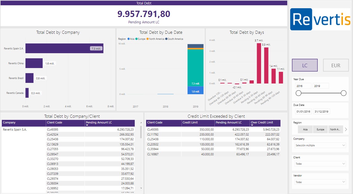Image resolution: width=353 pixels, height=194 pixels.
Task: Expand the Client dropdown filter
Action: tap(320, 164)
